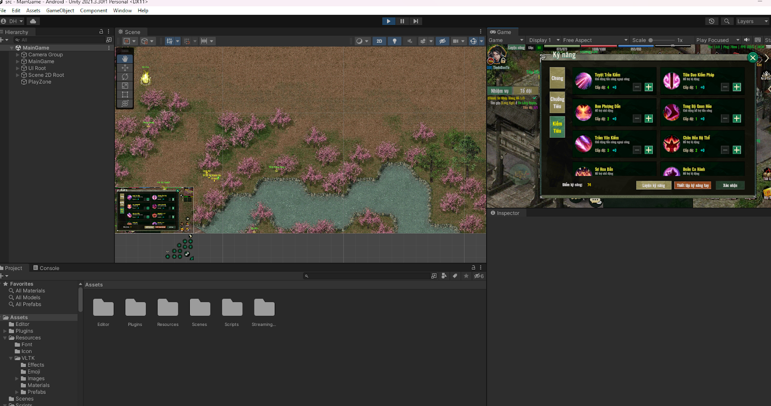The image size is (771, 406).
Task: Select the Hand view tool
Action: (x=125, y=59)
